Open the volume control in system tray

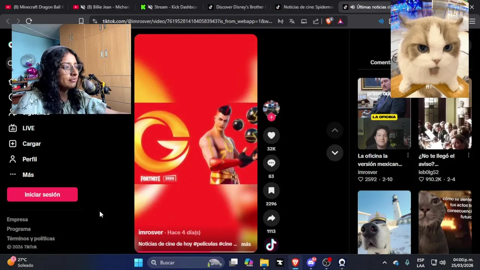[442, 262]
